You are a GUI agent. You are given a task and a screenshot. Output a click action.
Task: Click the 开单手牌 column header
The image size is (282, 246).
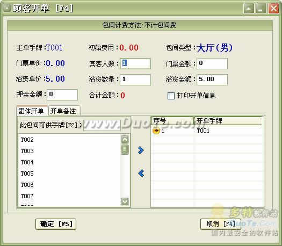[x=228, y=121]
